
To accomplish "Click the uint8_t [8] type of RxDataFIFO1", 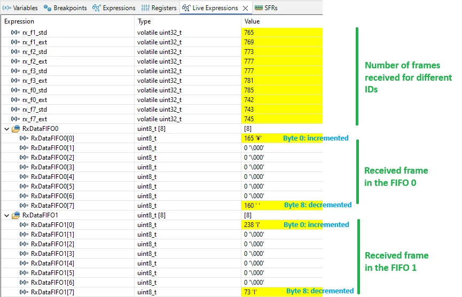I will point(151,215).
